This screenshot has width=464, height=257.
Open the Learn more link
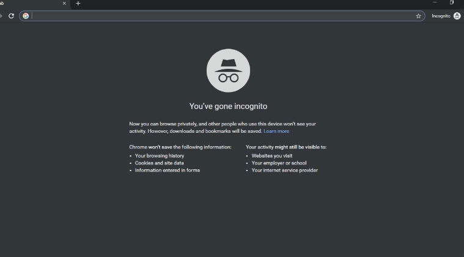click(276, 131)
